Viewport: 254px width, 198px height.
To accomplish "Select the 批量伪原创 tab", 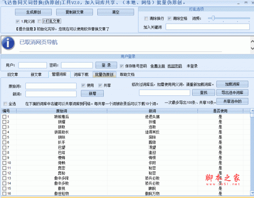I will click(104, 75).
